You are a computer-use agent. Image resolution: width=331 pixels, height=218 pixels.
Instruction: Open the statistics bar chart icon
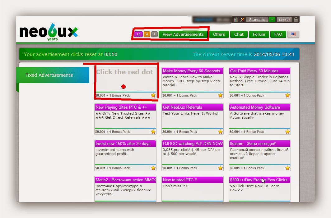tap(235, 20)
